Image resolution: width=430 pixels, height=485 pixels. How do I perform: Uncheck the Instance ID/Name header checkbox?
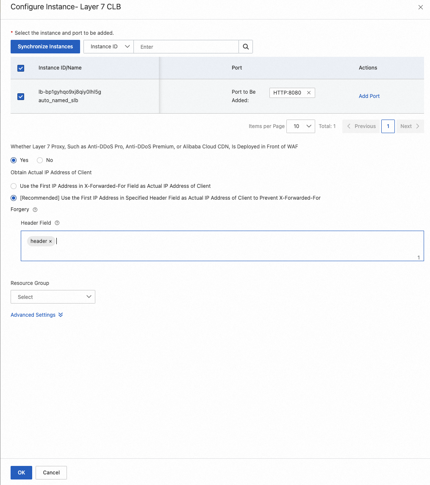point(20,68)
